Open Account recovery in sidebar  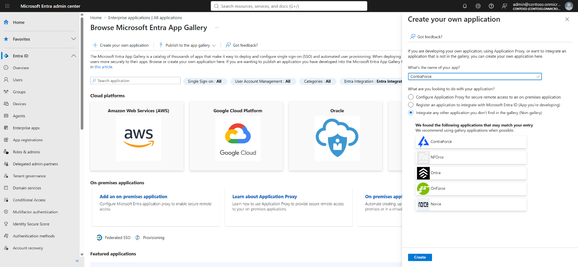28,248
